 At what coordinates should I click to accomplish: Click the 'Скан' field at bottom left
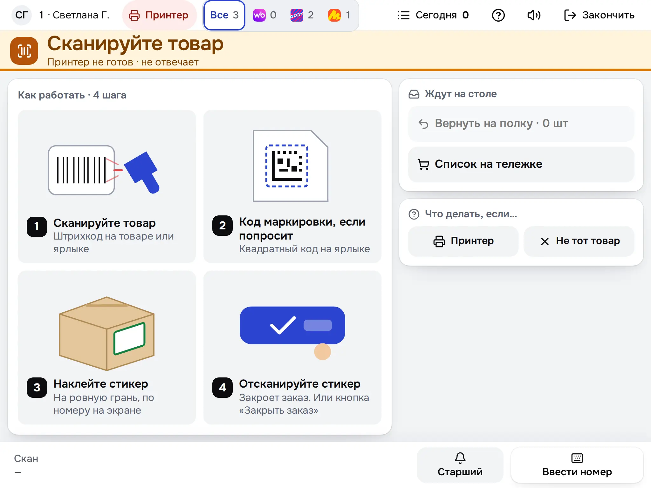pyautogui.click(x=26, y=465)
